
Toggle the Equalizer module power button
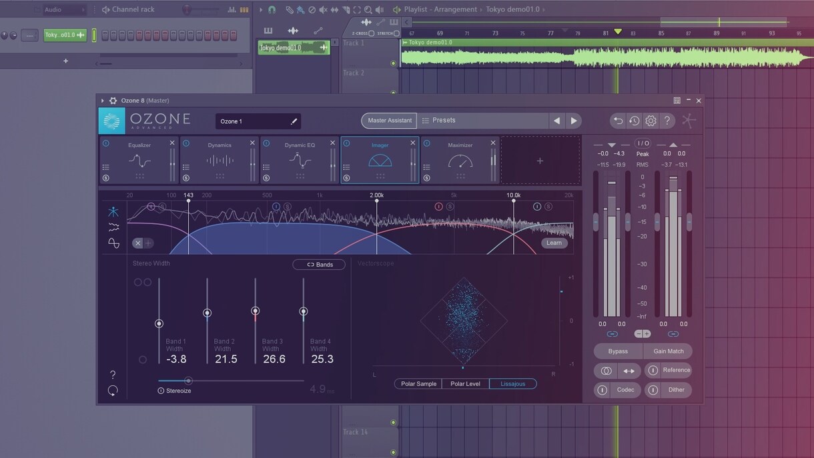105,143
